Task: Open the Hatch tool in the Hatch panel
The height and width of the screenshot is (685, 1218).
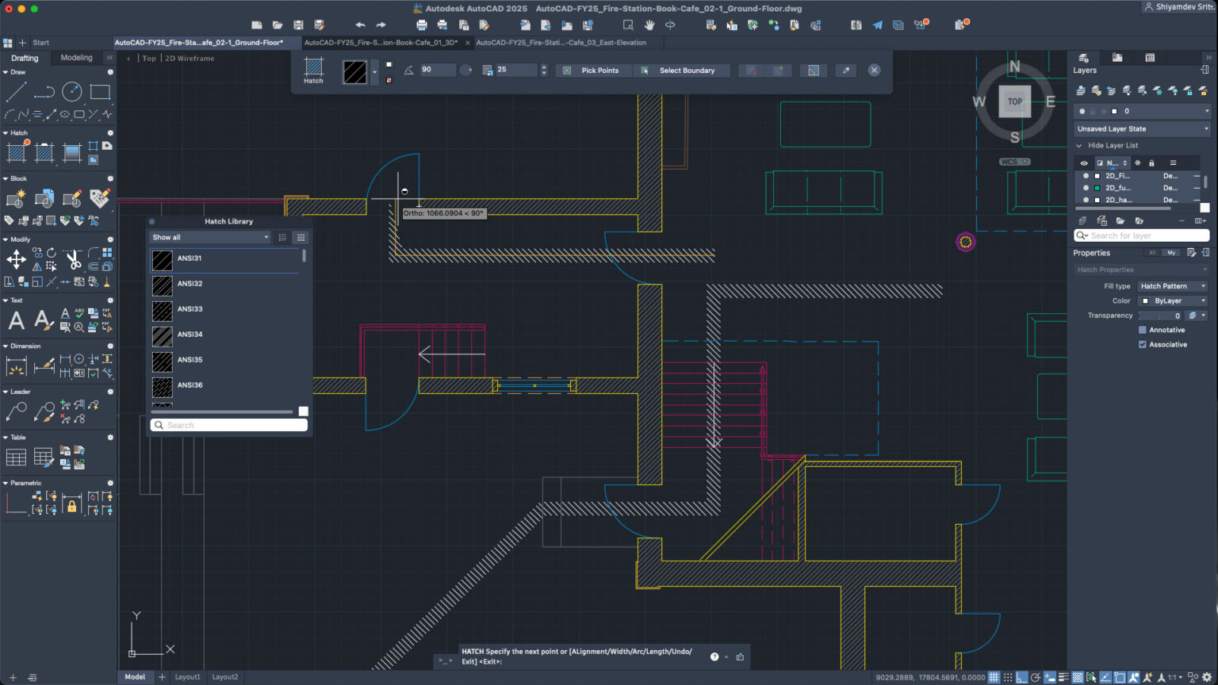Action: 16,151
